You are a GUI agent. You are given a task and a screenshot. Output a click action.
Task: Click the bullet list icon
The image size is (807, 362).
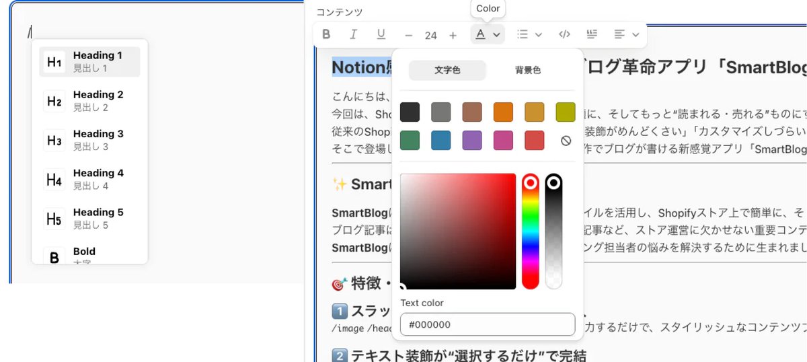[523, 34]
